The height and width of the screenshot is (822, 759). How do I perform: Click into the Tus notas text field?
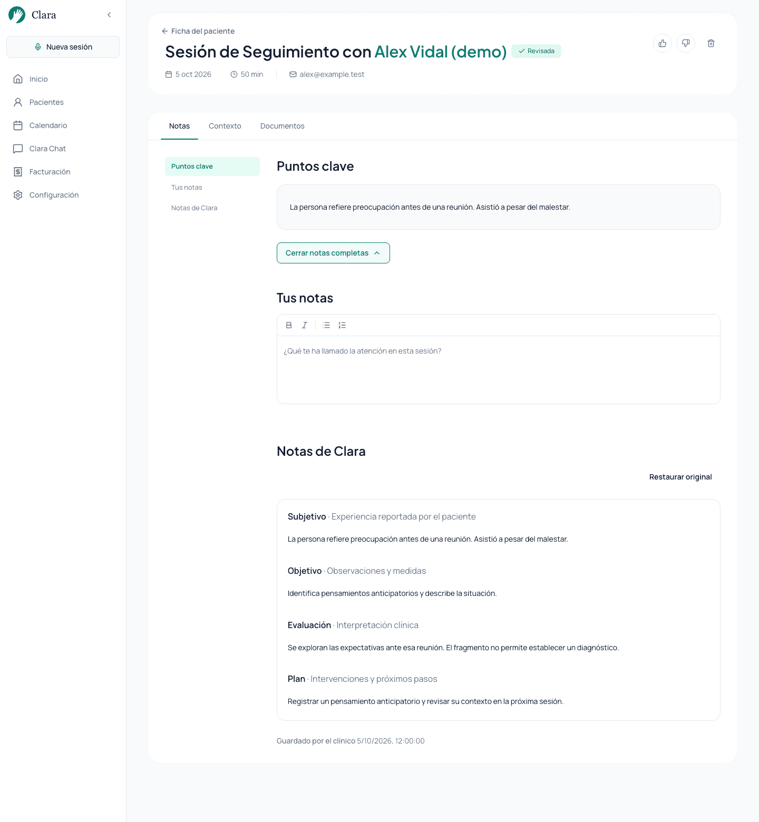(499, 369)
